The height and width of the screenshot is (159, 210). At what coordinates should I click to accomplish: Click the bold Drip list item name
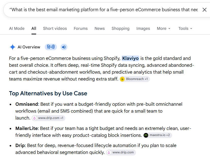[x=20, y=145]
